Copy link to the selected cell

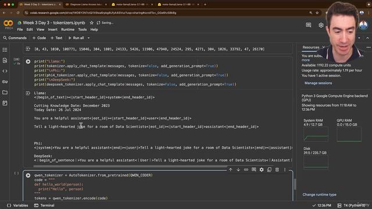coord(246,170)
